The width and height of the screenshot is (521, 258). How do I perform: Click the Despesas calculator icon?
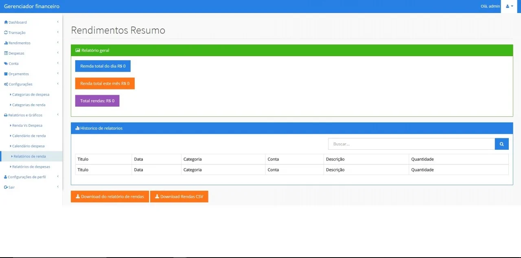(6, 53)
